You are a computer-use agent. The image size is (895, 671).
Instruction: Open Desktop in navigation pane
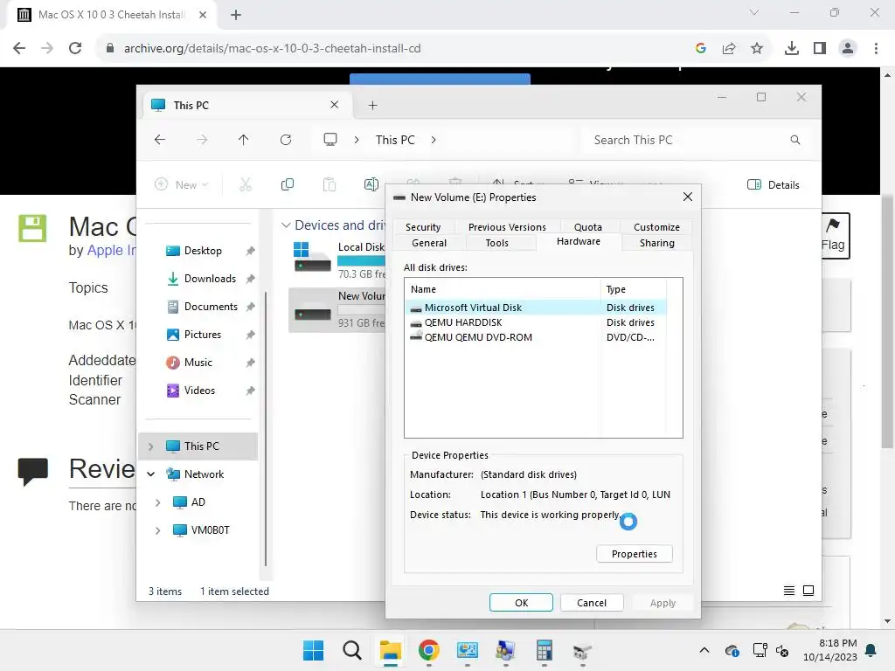point(203,251)
